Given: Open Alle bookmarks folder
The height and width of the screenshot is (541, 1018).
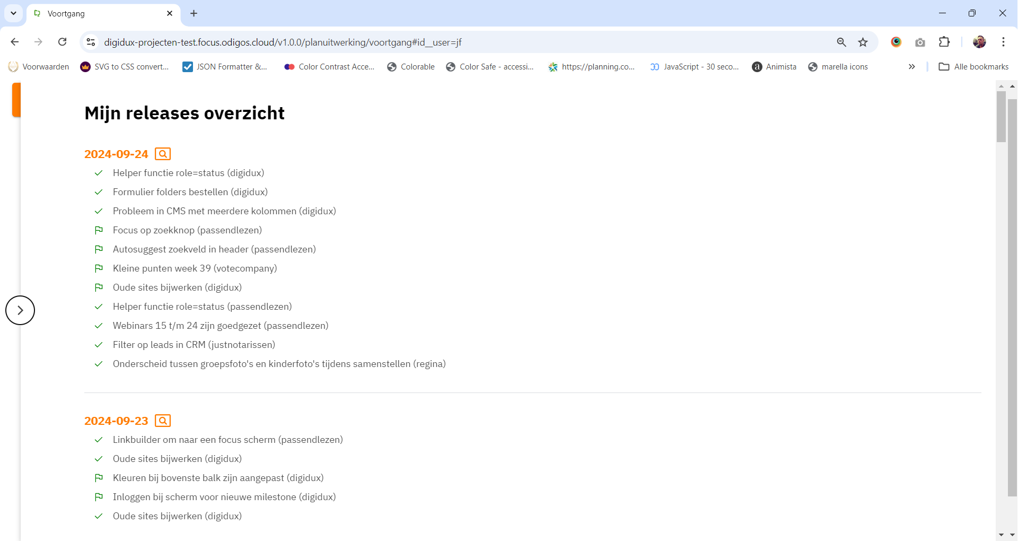Looking at the screenshot, I should [x=973, y=67].
